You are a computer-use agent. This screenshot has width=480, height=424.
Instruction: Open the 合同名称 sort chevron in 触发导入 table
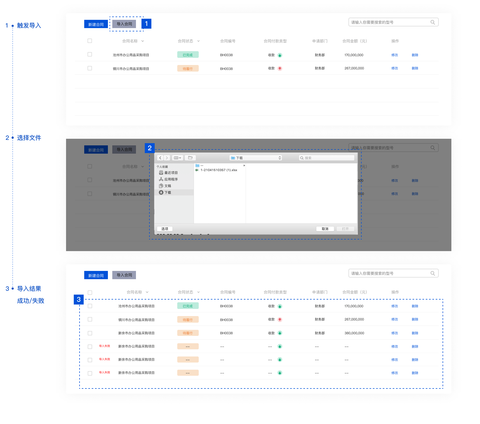pyautogui.click(x=143, y=41)
